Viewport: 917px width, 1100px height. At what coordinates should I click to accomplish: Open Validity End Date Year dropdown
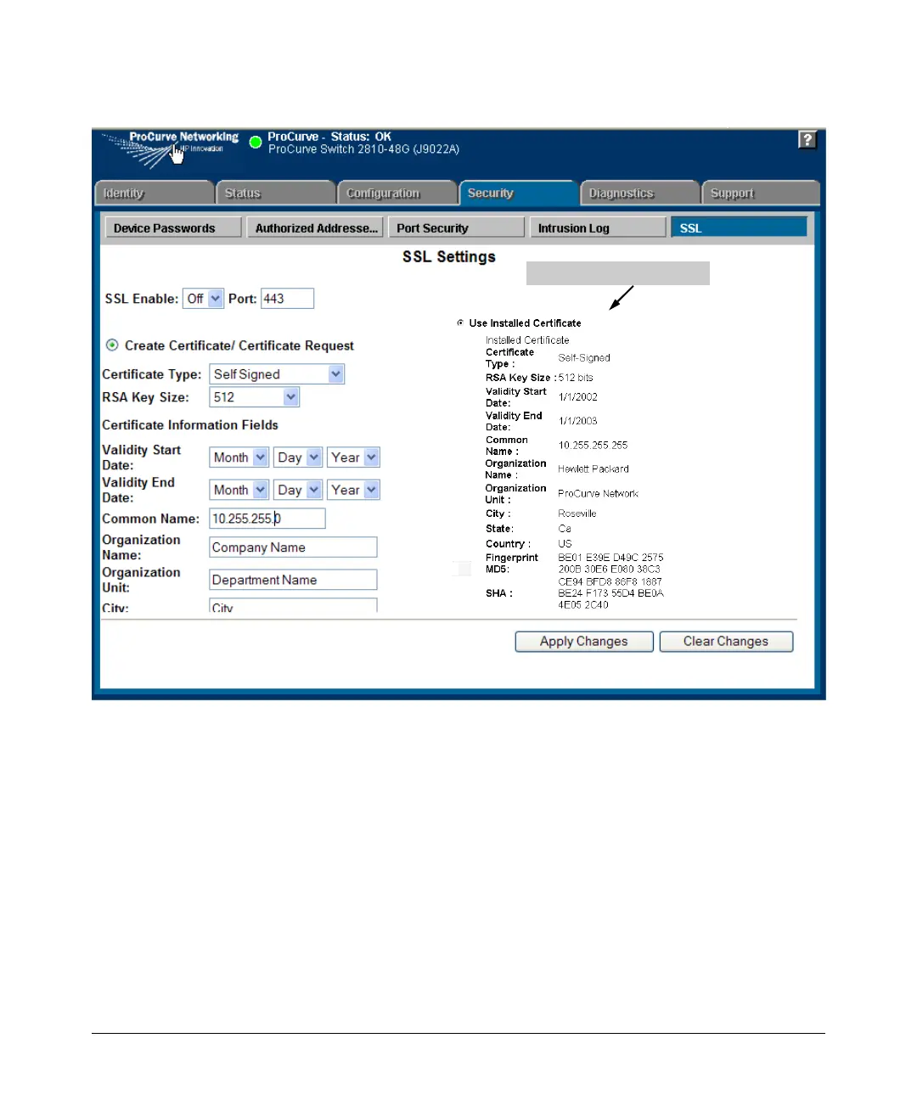(x=353, y=490)
